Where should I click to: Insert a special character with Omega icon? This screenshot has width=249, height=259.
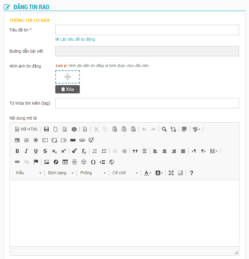(93, 162)
